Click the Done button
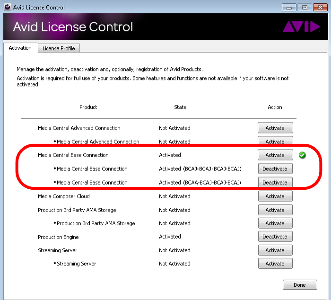Viewport: 331px width, 301px height. pos(300,285)
